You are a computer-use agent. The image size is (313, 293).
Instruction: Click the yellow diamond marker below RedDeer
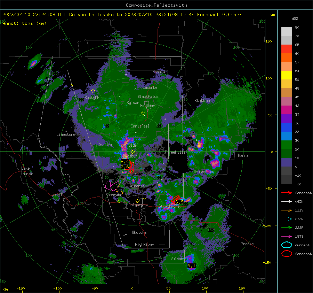pyautogui.click(x=143, y=113)
